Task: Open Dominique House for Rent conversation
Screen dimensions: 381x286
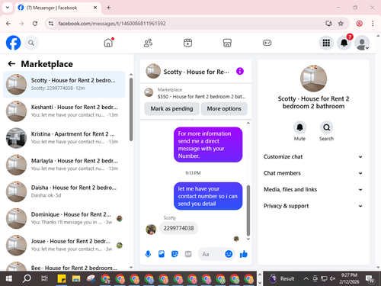Action: tap(64, 218)
